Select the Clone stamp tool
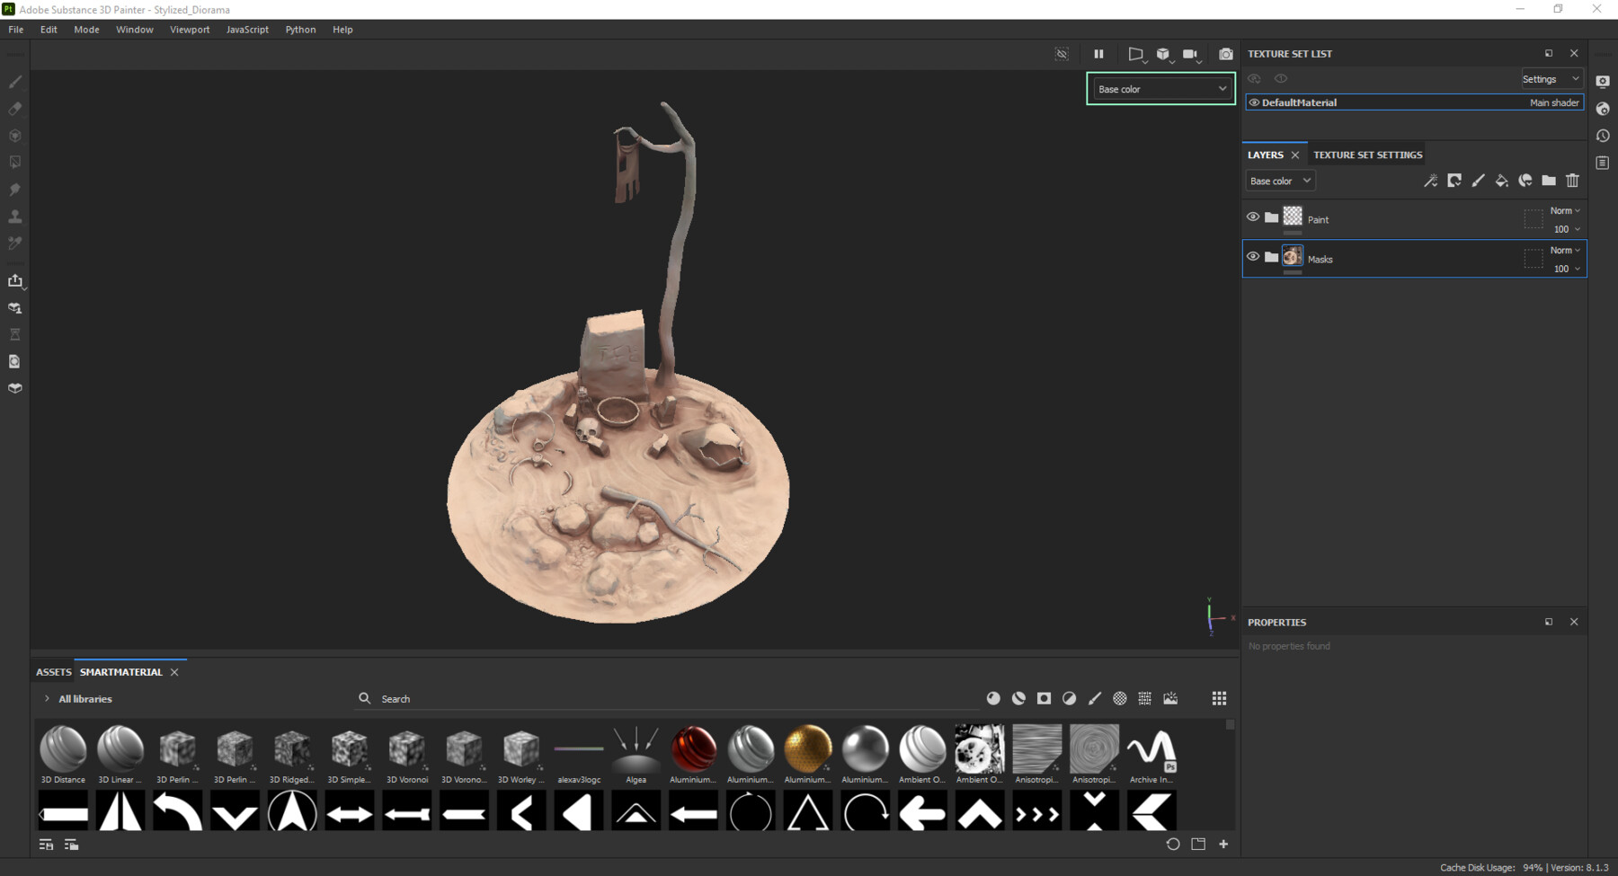1618x876 pixels. [14, 216]
